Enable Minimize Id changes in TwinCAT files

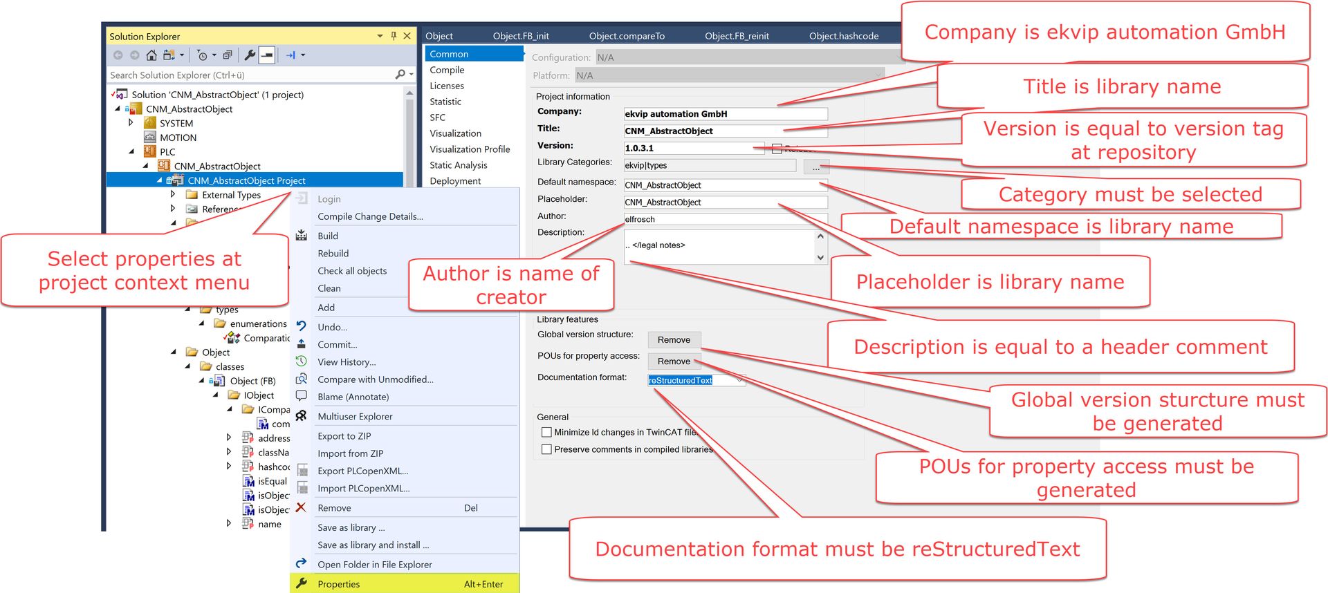546,433
